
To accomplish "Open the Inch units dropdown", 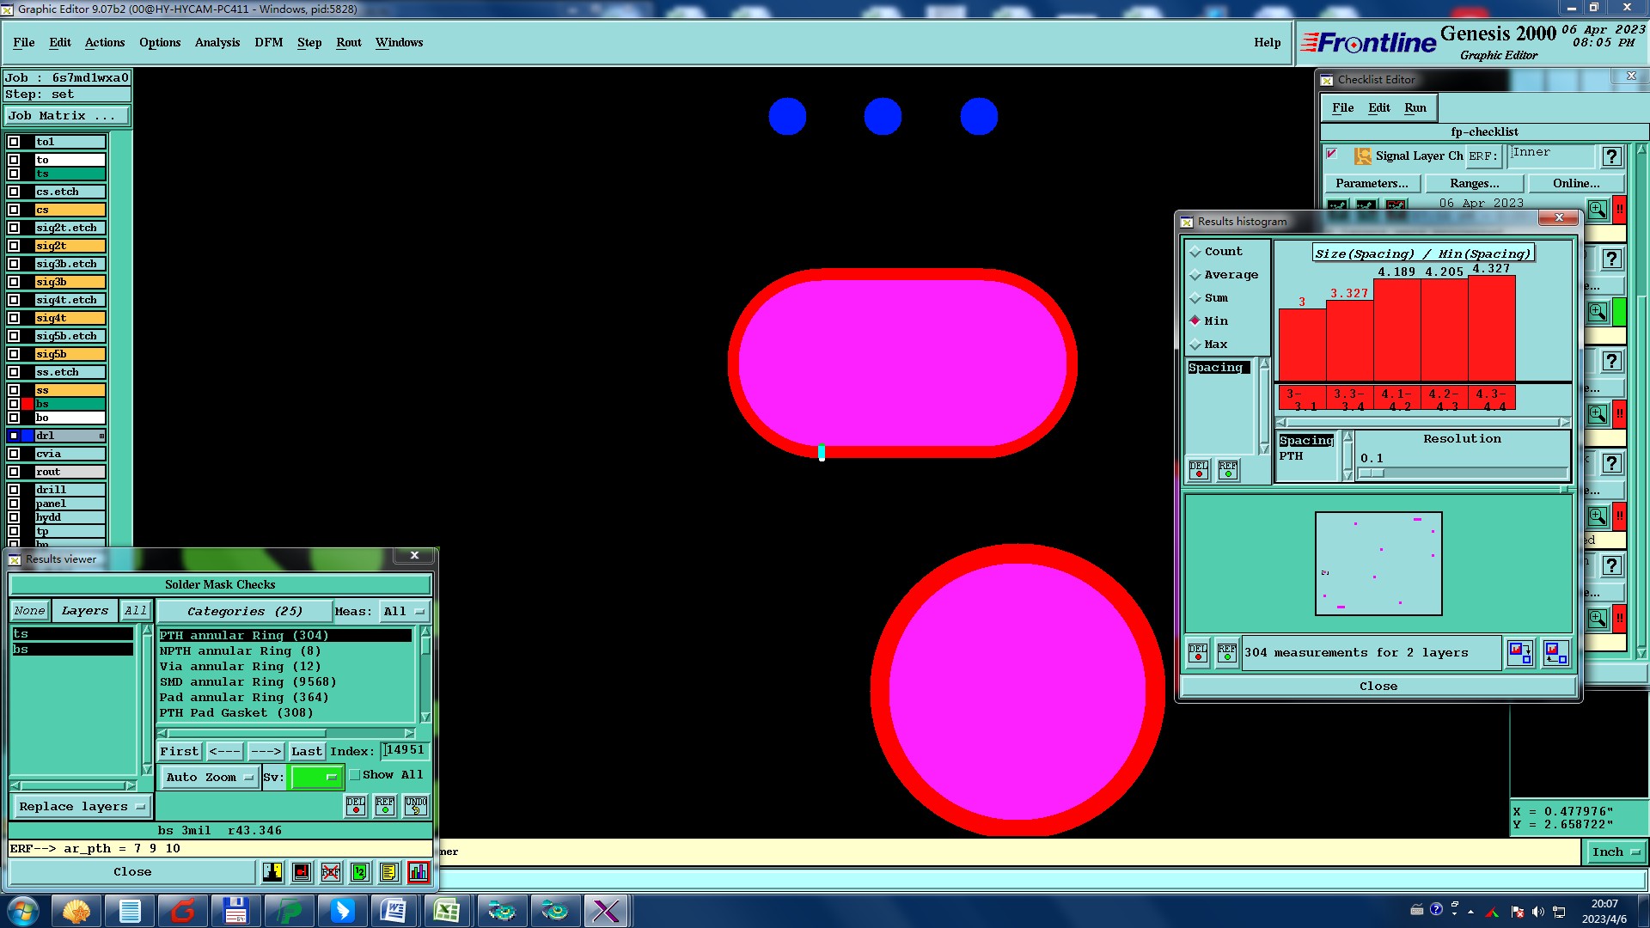I will click(1616, 852).
